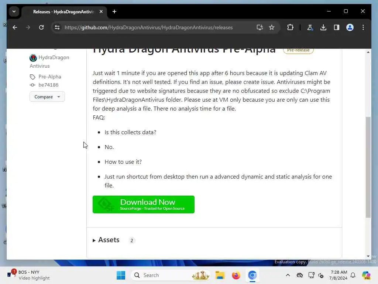
Task: Open the clock showing 7:28 AM
Action: (x=339, y=275)
